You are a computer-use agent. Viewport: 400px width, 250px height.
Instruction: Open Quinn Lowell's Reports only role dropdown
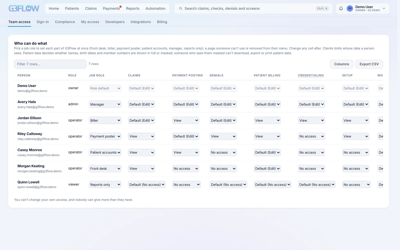(x=105, y=185)
